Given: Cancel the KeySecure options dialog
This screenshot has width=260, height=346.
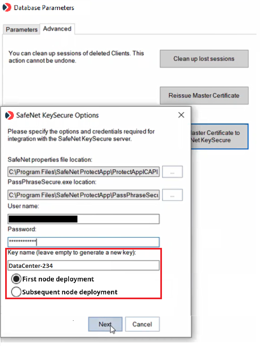Looking at the screenshot, I should click(x=142, y=324).
